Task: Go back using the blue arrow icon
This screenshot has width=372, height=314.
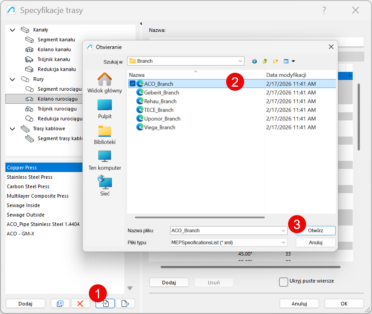Action: pos(254,61)
